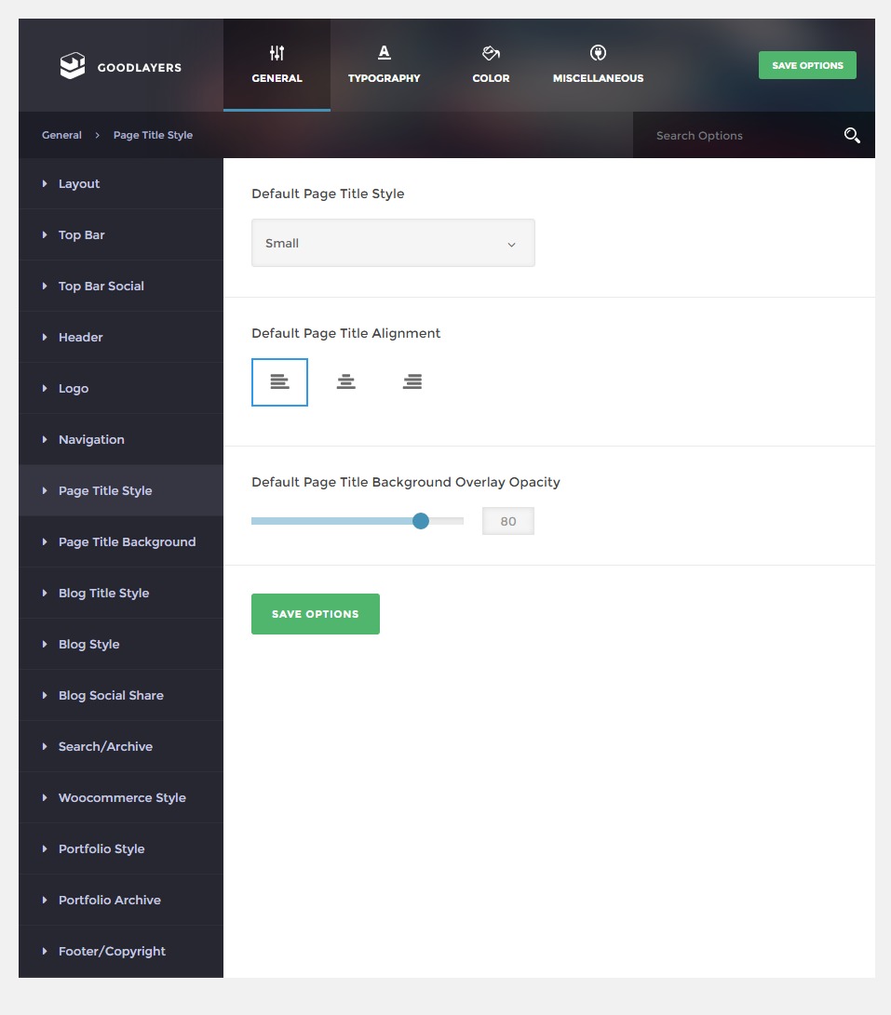891x1015 pixels.
Task: Expand the Blog Social Share arrow
Action: click(45, 695)
